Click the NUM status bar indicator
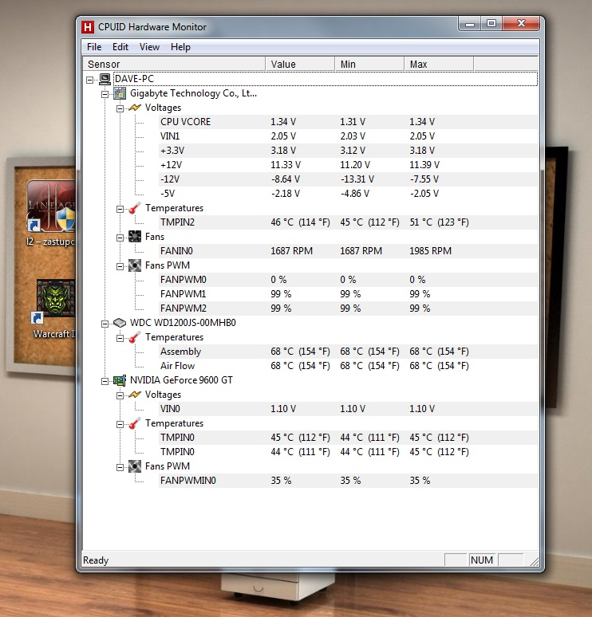 (x=482, y=560)
